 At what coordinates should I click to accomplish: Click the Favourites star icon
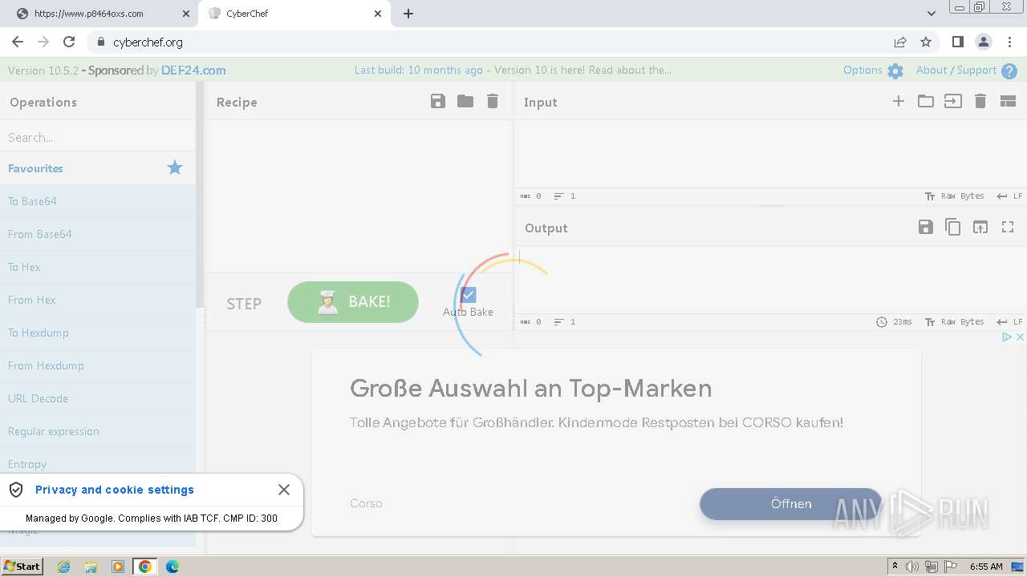175,167
